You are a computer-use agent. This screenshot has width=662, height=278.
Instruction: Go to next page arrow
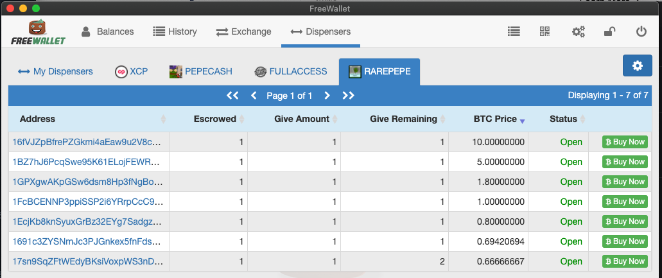click(327, 96)
